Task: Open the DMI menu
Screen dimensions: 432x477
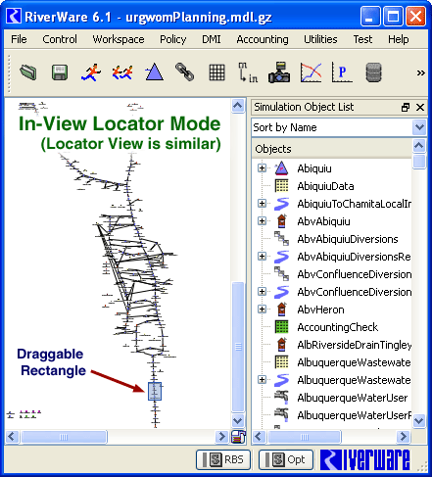Action: [x=212, y=39]
